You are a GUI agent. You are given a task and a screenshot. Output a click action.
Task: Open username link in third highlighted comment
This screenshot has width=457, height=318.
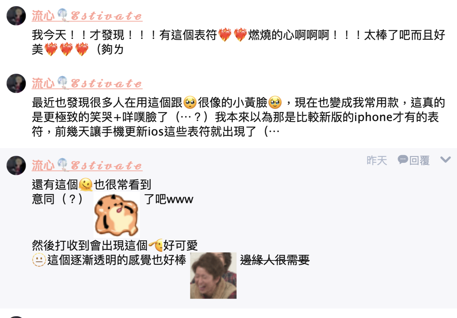tap(87, 165)
